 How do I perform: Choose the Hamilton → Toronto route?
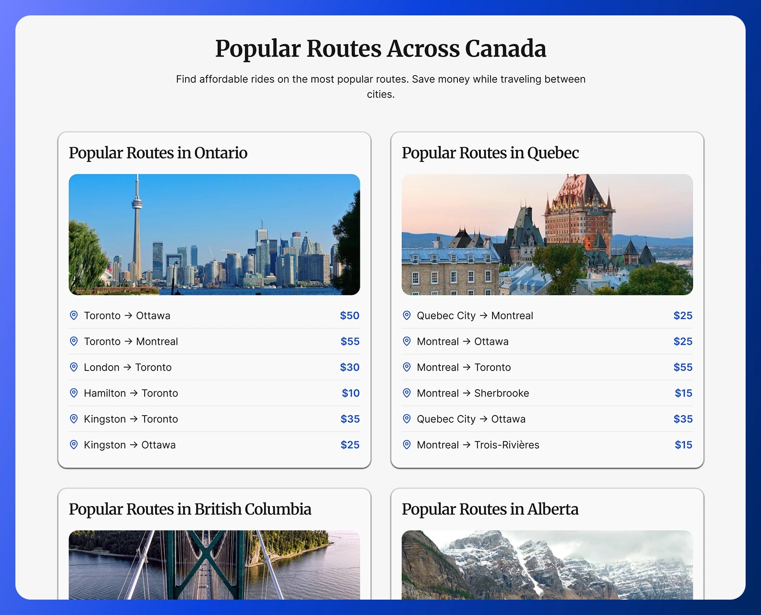tap(214, 394)
